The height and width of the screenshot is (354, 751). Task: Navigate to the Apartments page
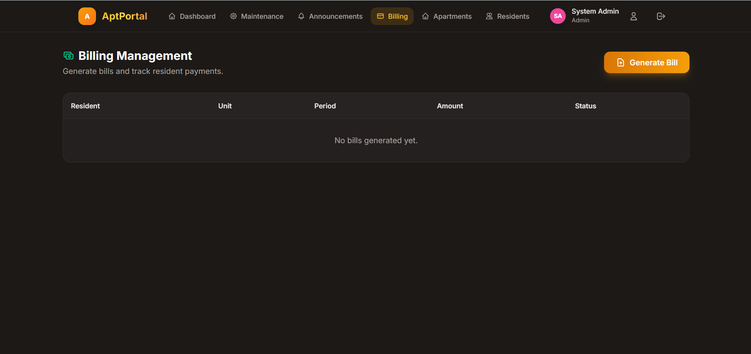tap(447, 16)
